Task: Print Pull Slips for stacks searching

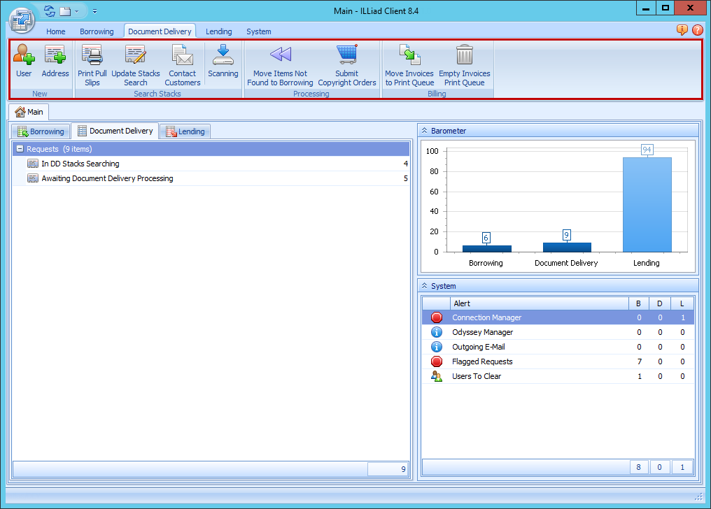Action: click(x=92, y=63)
